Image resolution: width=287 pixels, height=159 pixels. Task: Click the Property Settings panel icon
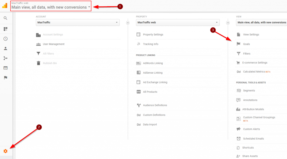(138, 34)
